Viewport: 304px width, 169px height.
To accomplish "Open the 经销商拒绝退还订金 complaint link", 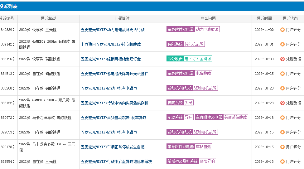I will [x=111, y=59].
